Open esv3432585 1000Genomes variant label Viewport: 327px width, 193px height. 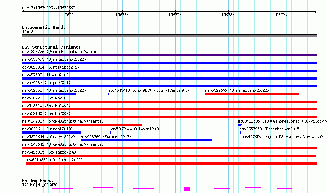282,121
